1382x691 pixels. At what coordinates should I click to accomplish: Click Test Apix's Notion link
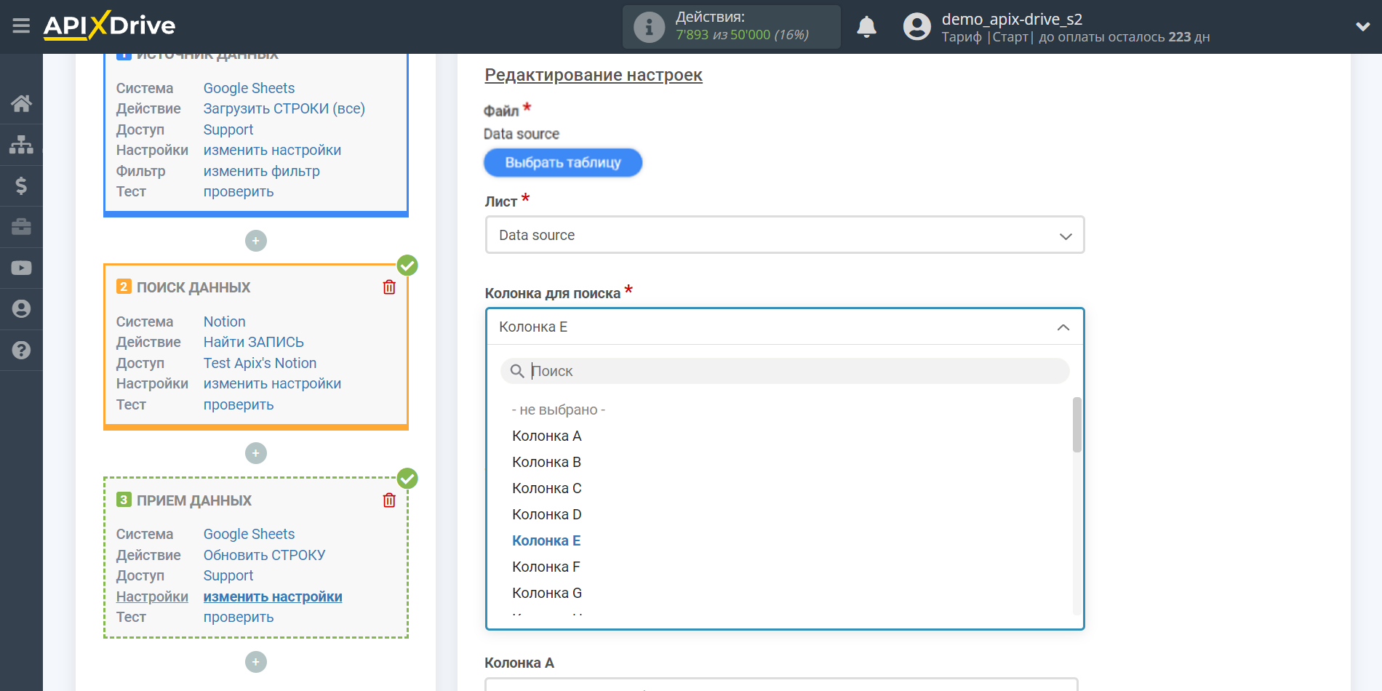260,363
